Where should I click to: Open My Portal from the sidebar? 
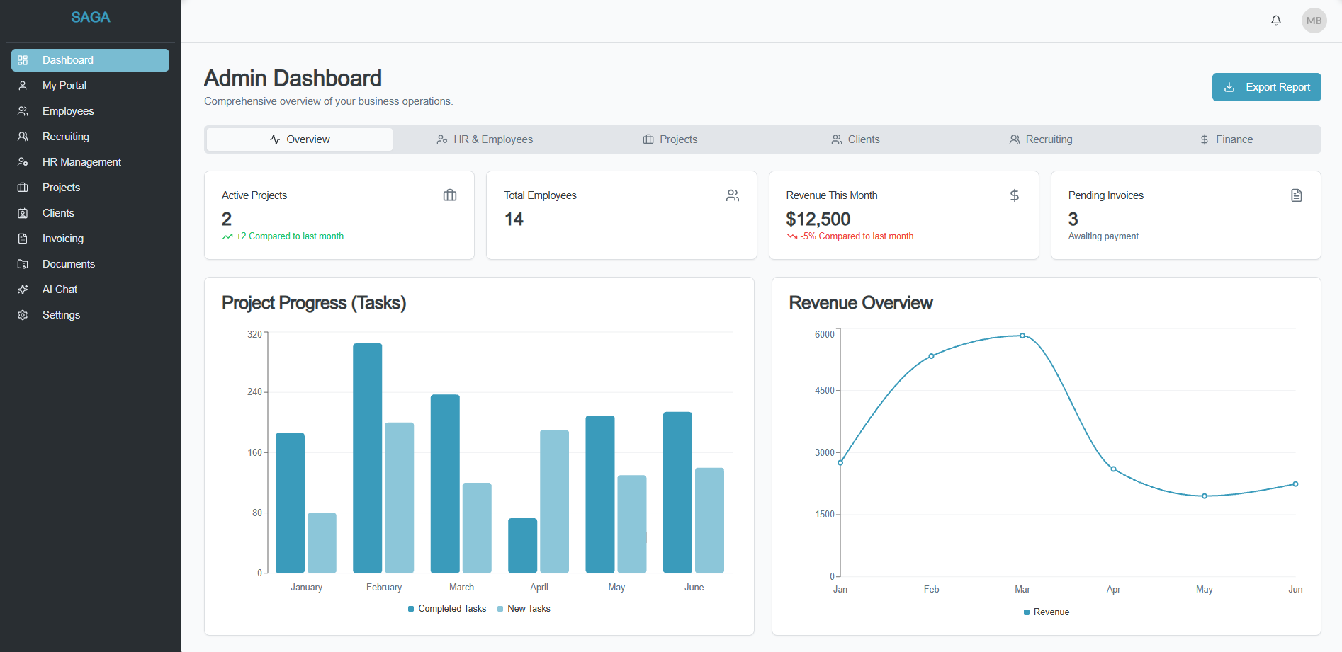point(64,86)
